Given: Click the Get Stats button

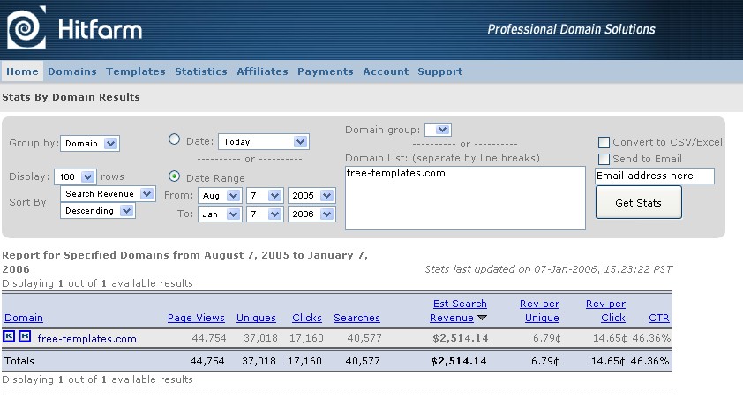Looking at the screenshot, I should coord(638,203).
